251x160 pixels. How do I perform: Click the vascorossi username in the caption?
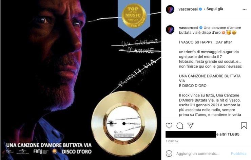[189, 28]
